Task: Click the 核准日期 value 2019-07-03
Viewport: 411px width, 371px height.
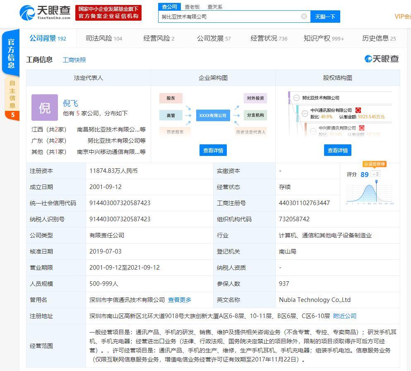Action: point(106,251)
